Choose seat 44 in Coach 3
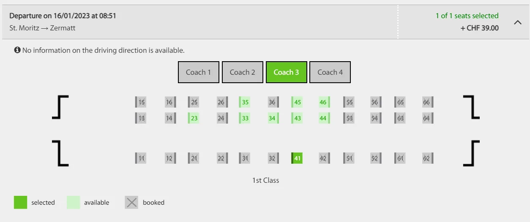Viewport: 530px width, 222px height. click(x=324, y=118)
